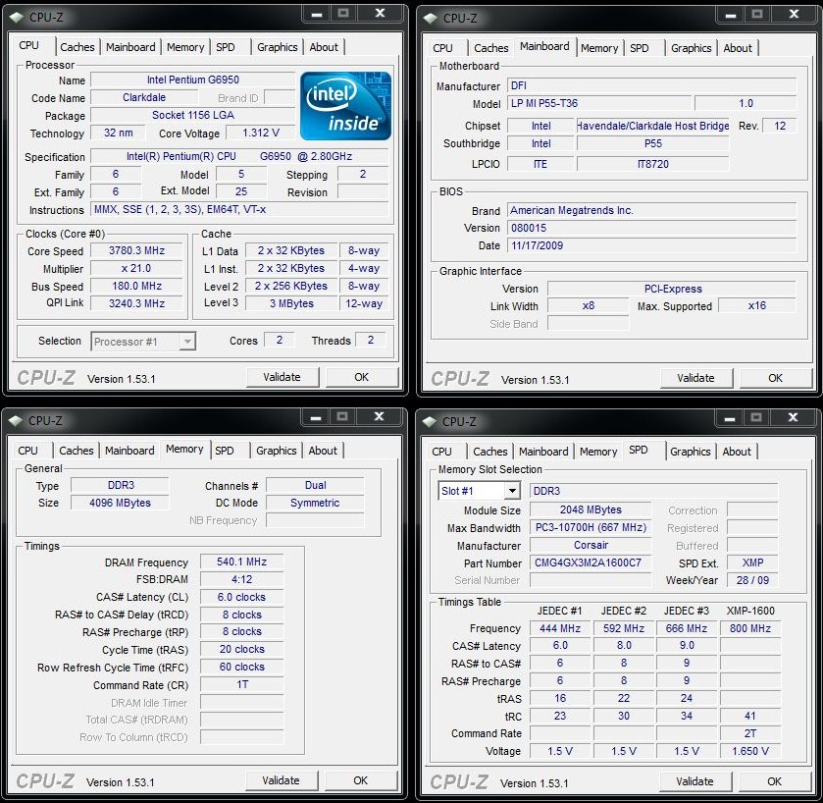Image resolution: width=823 pixels, height=803 pixels.
Task: Open the Memory tab in the Processor window
Action: point(185,47)
